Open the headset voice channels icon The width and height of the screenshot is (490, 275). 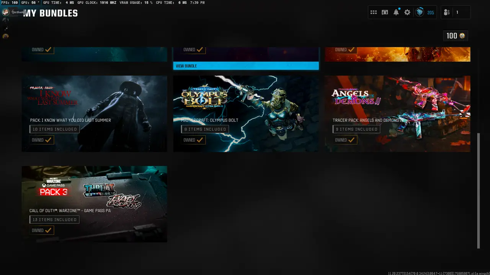[x=385, y=13]
